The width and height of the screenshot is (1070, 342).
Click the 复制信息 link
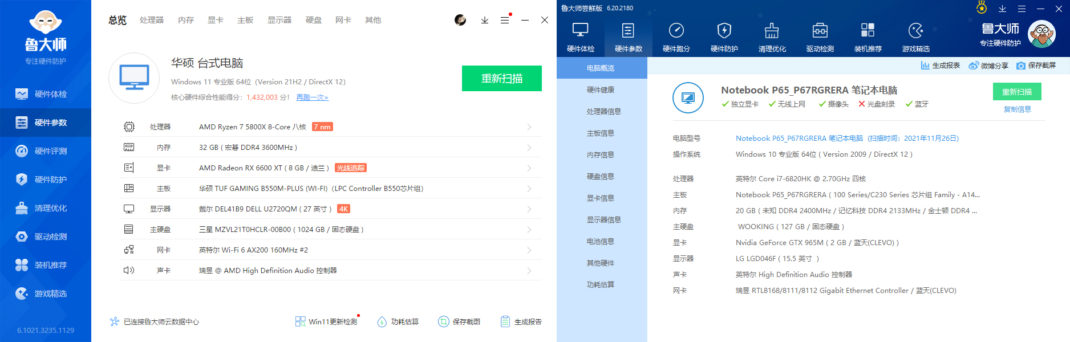tap(1017, 109)
